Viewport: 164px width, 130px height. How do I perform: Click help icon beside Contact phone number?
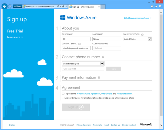pyautogui.click(x=103, y=57)
